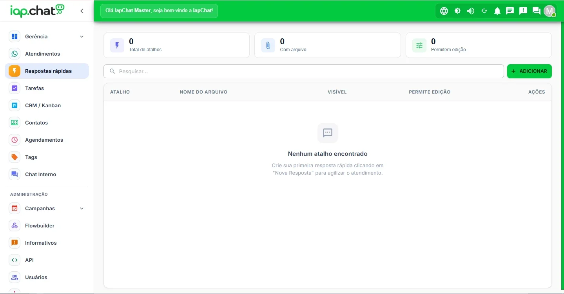
Task: Open internal chats double-bubble icon in header
Action: (x=537, y=11)
